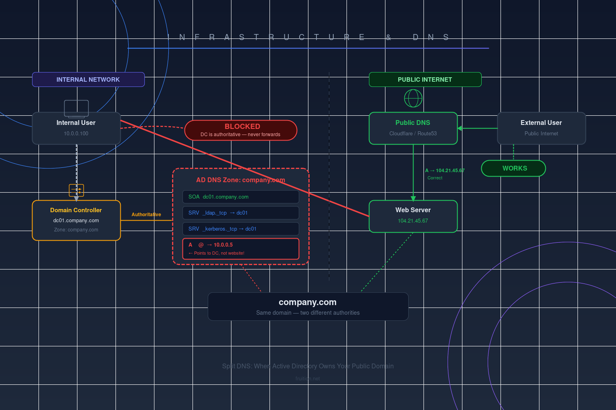Click the orange server icon above Domain Controller
Image resolution: width=616 pixels, height=410 pixels.
click(x=76, y=190)
